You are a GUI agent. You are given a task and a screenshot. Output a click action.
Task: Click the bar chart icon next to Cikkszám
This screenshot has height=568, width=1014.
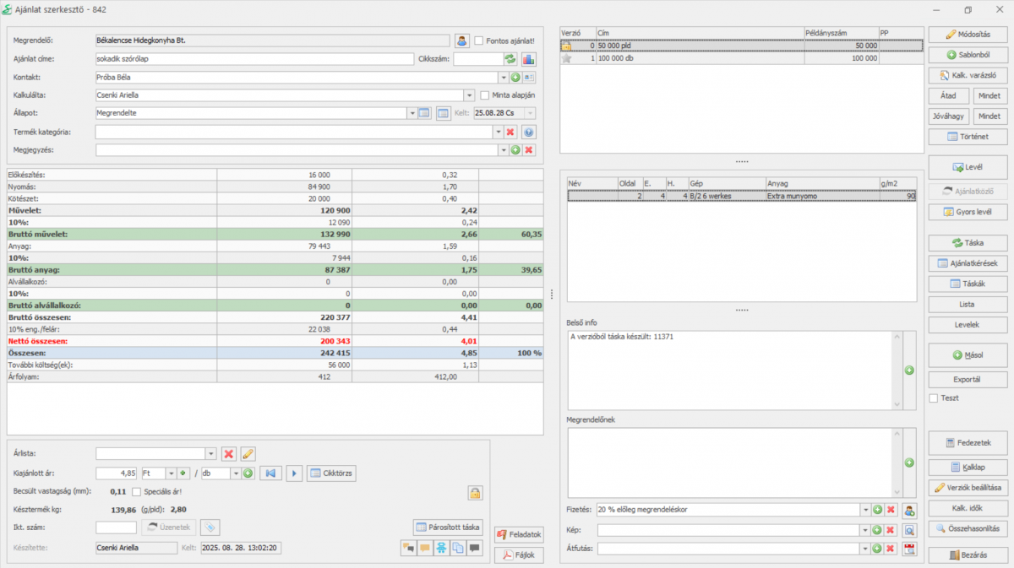[x=529, y=59]
